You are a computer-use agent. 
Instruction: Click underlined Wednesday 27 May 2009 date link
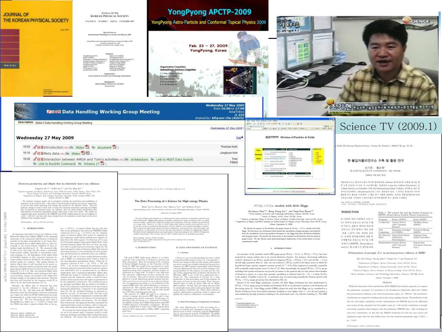tap(226, 128)
